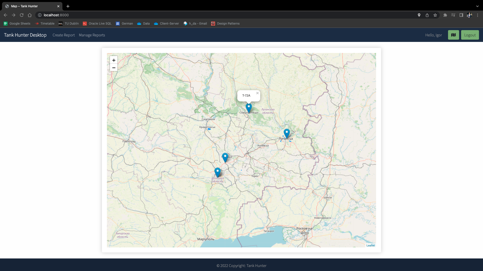The height and width of the screenshot is (271, 483).
Task: Open Create Report page
Action: coord(64,35)
